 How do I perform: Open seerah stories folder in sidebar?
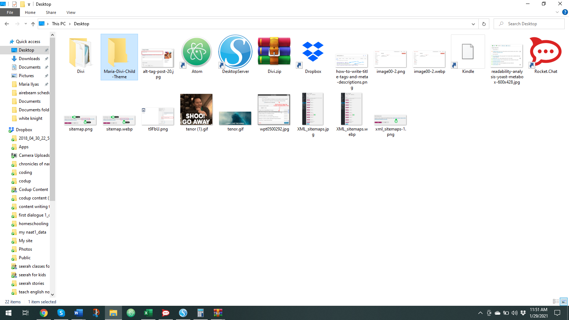[31, 283]
